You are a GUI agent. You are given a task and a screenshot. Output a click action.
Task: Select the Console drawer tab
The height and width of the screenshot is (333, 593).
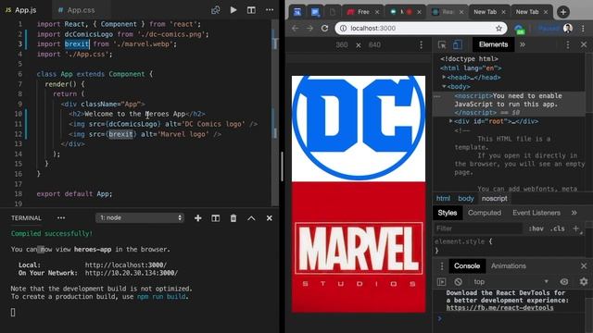[467, 266]
